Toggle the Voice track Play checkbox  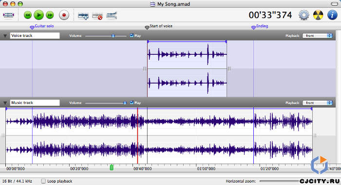click(132, 35)
